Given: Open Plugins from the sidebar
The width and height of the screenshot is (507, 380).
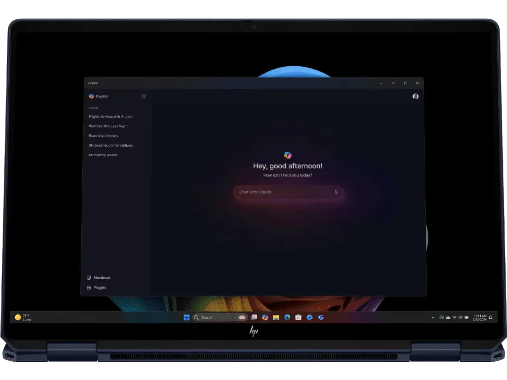Looking at the screenshot, I should pos(97,288).
